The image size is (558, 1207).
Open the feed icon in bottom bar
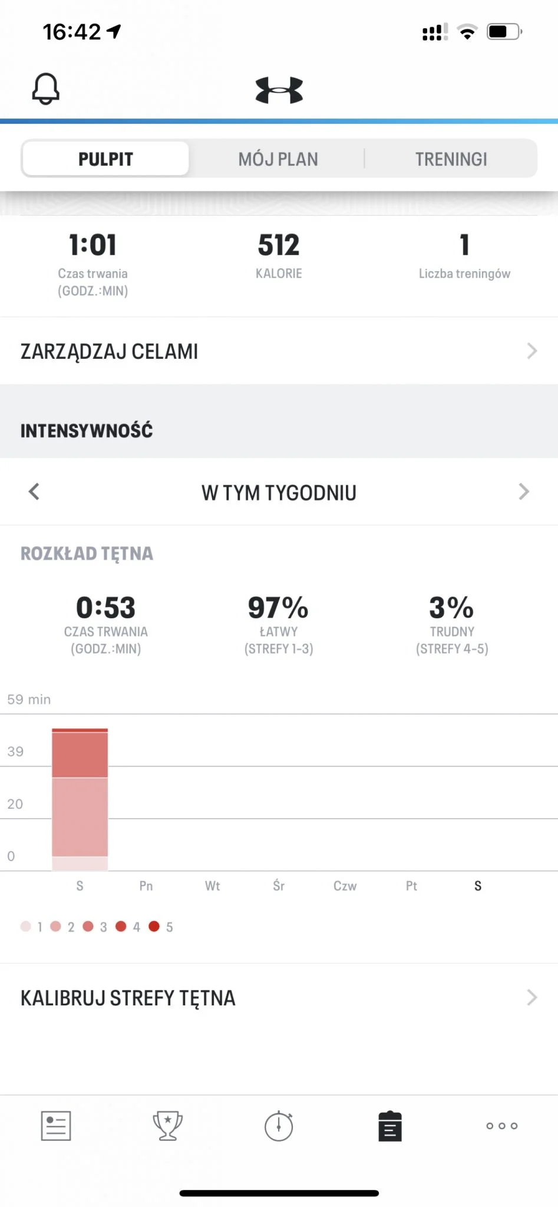coord(56,1126)
